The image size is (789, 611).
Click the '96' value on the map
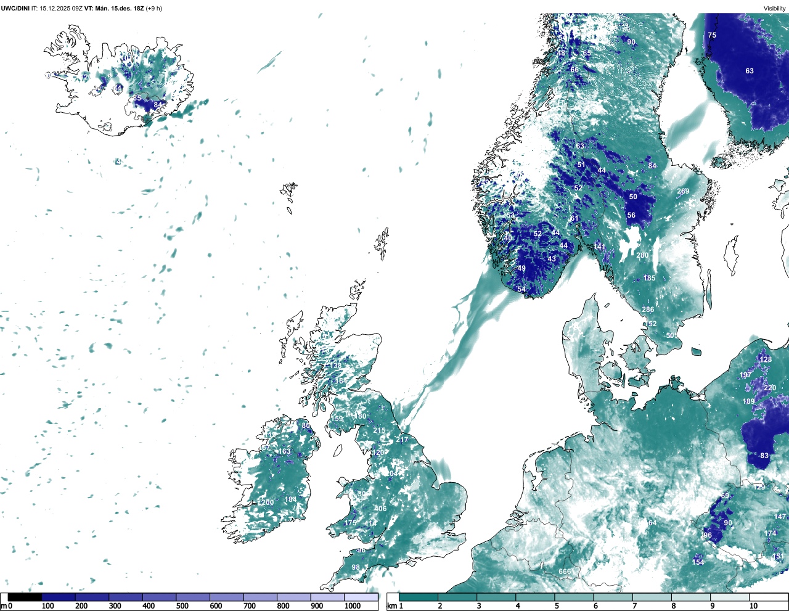707,536
